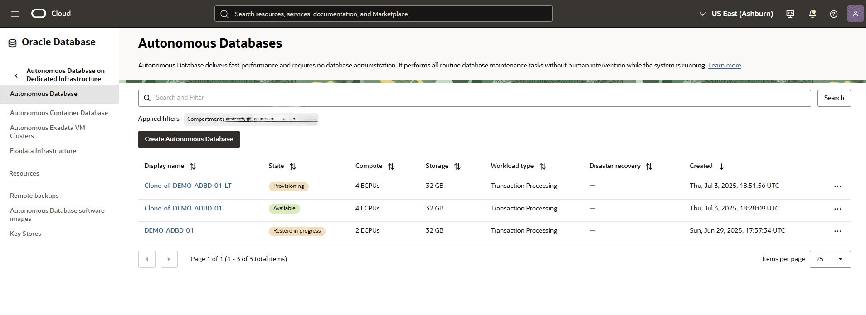Click the Compartment applied filter chip
This screenshot has height=315, width=866.
[x=251, y=119]
